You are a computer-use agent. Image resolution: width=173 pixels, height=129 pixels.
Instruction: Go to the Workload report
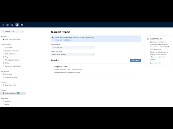[9, 48]
